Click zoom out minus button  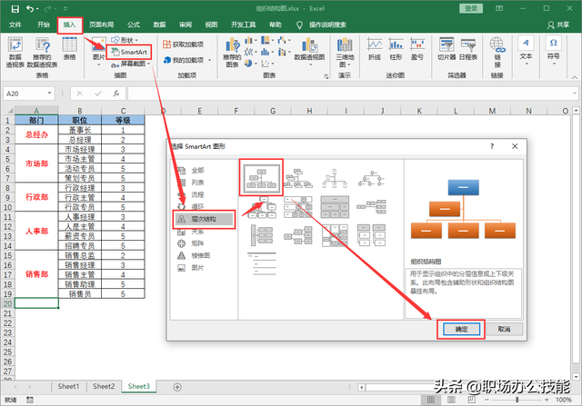coord(487,400)
